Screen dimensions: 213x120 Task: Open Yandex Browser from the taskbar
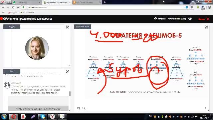click(53, 117)
